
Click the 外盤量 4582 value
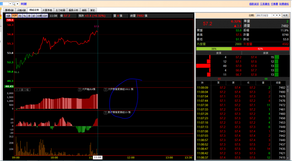click(x=285, y=44)
